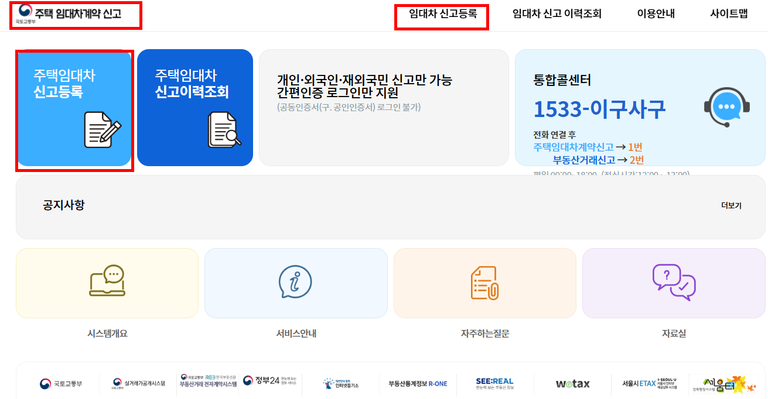This screenshot has height=399, width=768.
Task: Click the 주택 임대차계약 신고 site logo
Action: 69,13
